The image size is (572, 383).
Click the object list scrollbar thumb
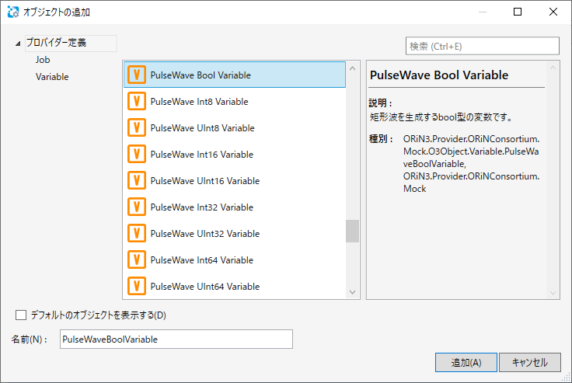tap(352, 231)
